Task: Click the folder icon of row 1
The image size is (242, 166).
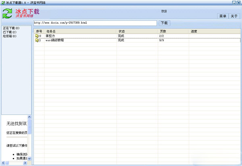Action: 37,40
